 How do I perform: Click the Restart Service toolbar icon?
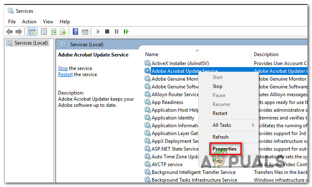[126, 32]
